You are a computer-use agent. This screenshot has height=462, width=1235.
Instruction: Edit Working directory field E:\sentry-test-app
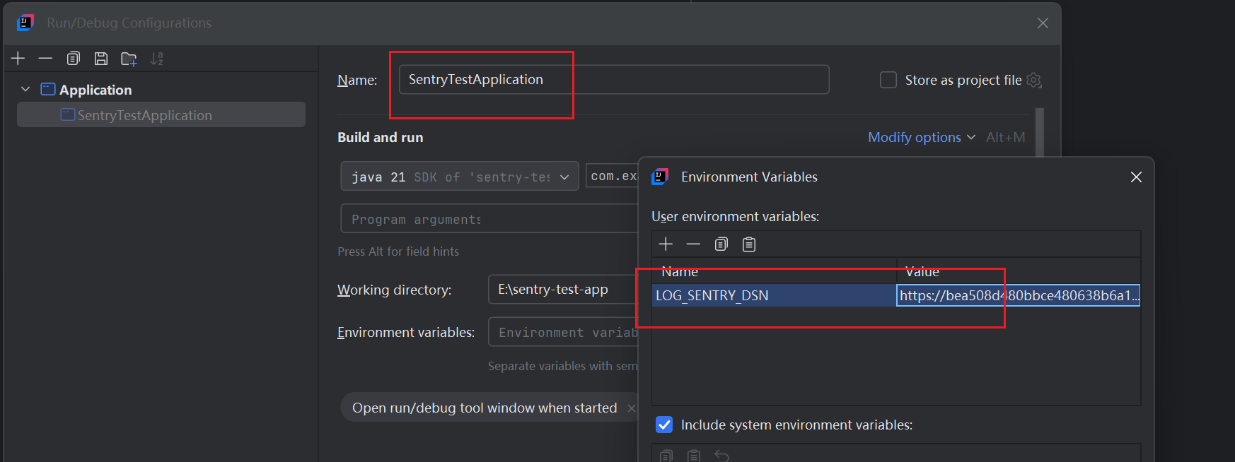(564, 290)
